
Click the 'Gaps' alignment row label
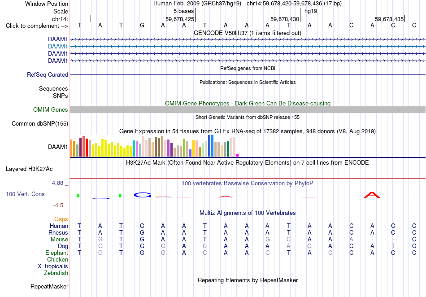click(61, 219)
